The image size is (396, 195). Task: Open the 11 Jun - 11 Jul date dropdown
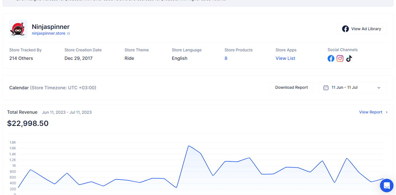(352, 87)
